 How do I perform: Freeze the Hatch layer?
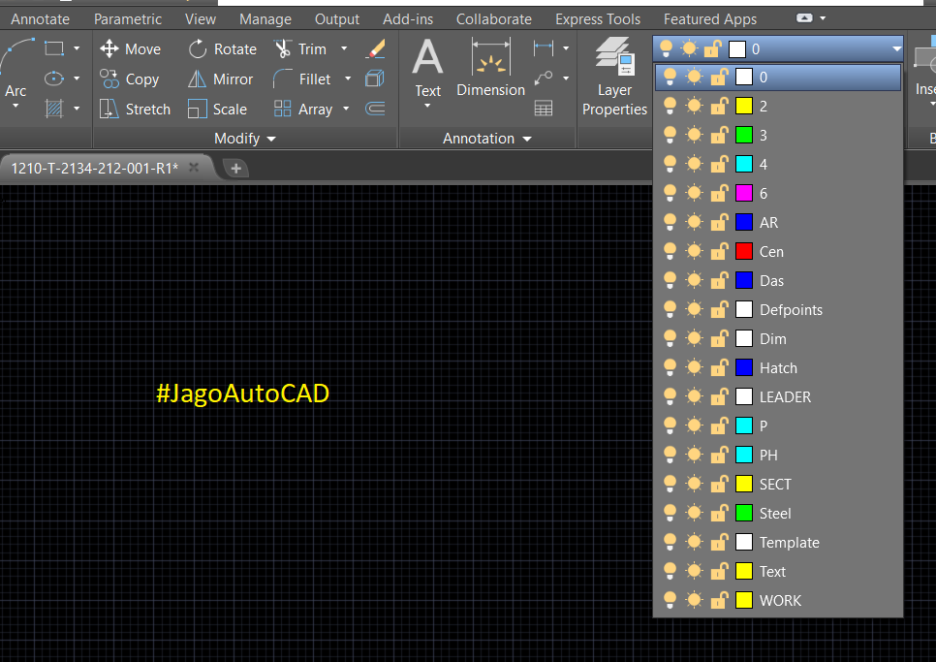[x=694, y=367]
